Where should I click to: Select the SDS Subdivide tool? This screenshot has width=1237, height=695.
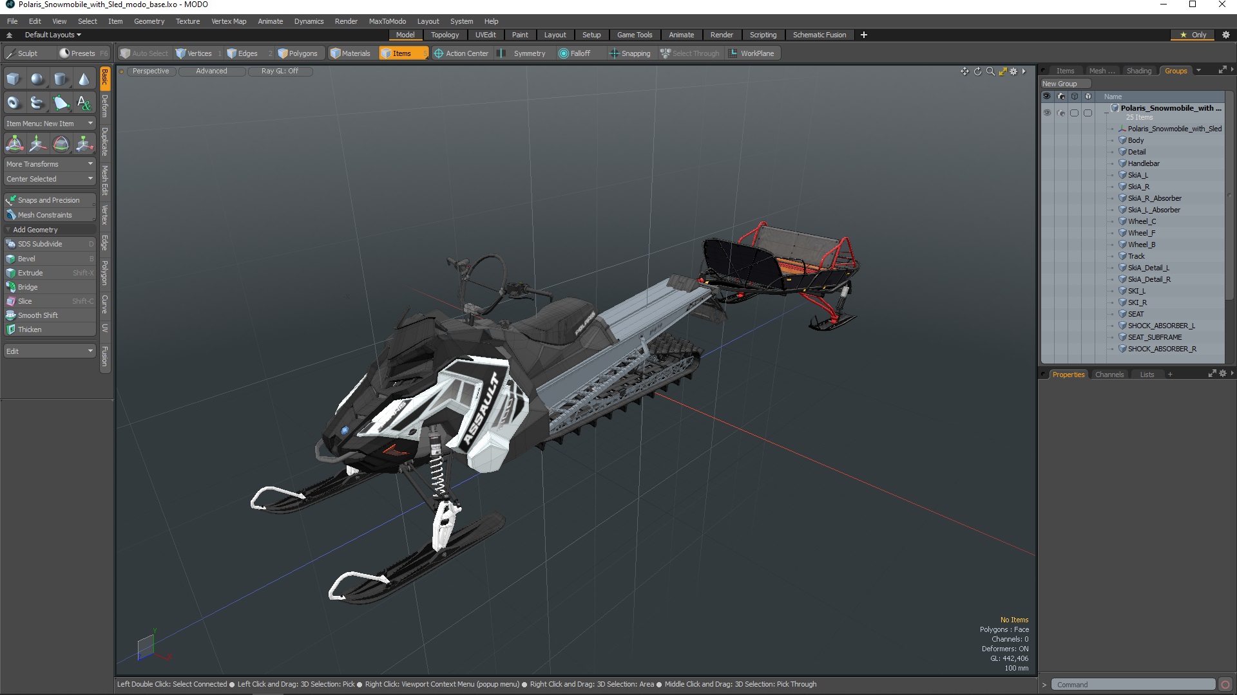coord(50,244)
